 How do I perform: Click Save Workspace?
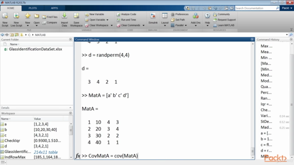(x=76, y=20)
